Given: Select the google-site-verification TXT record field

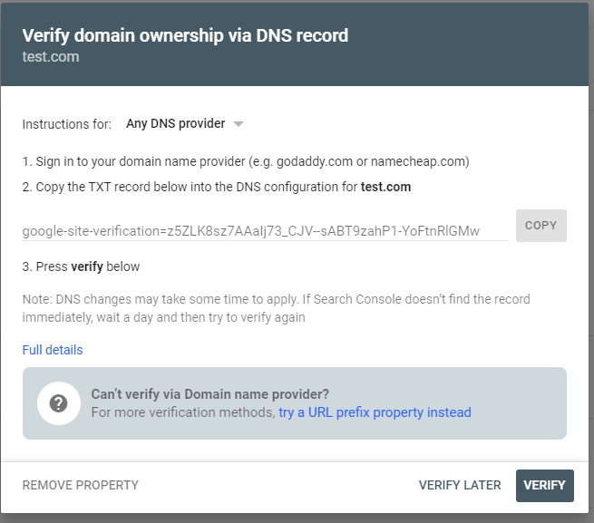Looking at the screenshot, I should 264,230.
